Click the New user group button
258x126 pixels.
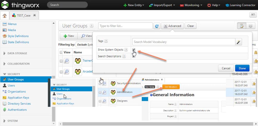(69, 36)
